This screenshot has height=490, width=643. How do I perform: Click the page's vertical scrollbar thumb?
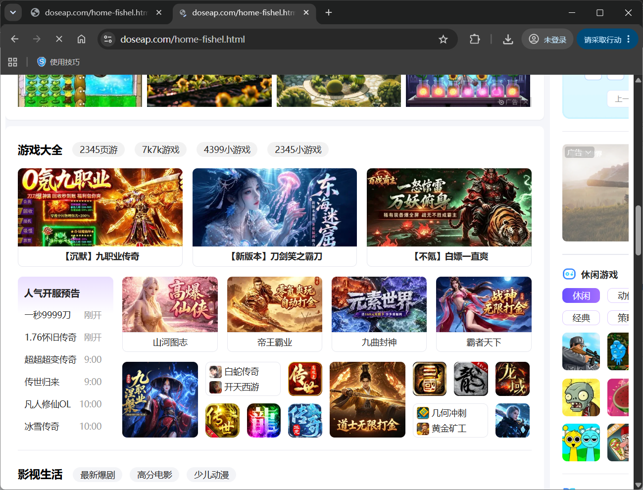click(638, 230)
